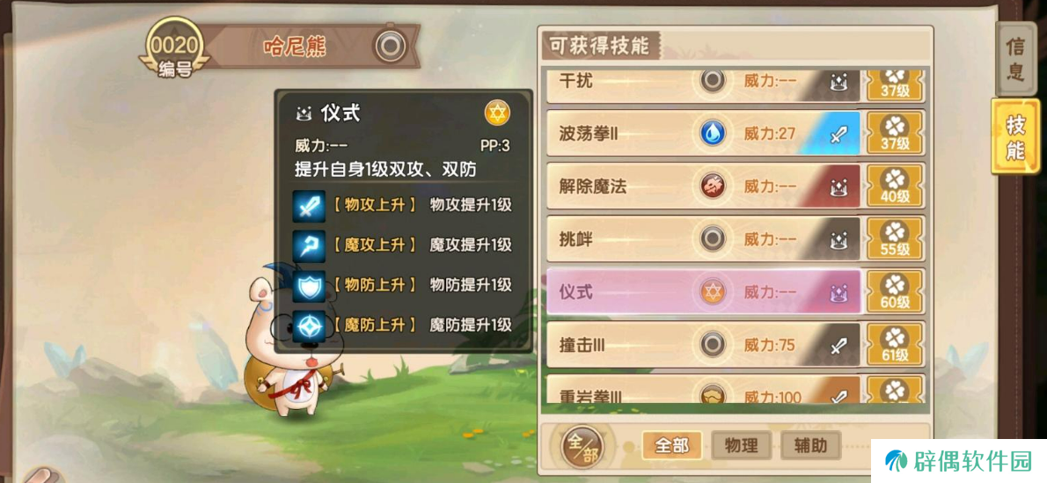
Task: Tap the water element icon on 波荡拳II
Action: pyautogui.click(x=713, y=134)
